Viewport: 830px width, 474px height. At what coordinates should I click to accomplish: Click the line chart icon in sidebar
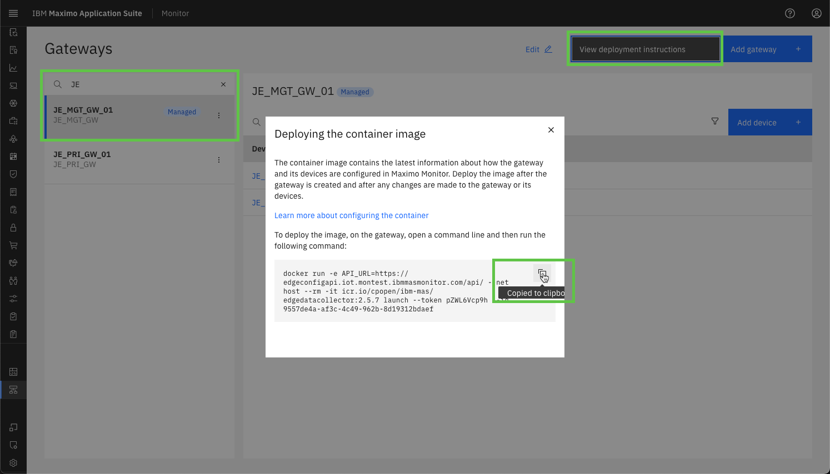click(13, 68)
